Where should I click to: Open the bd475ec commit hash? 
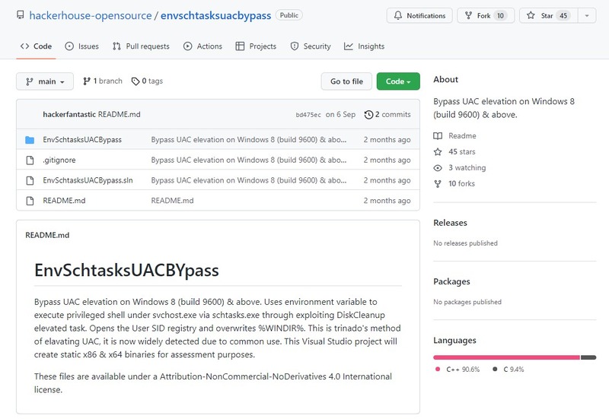coord(308,115)
